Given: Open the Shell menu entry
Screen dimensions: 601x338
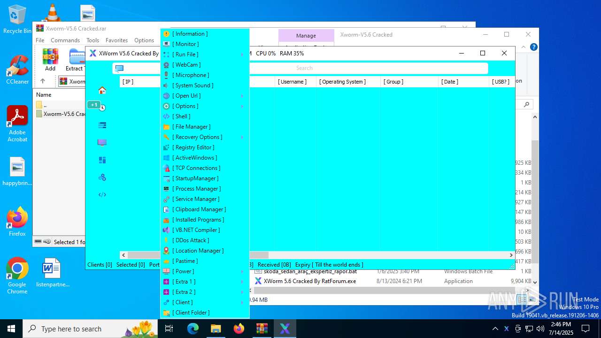Looking at the screenshot, I should pos(205,116).
